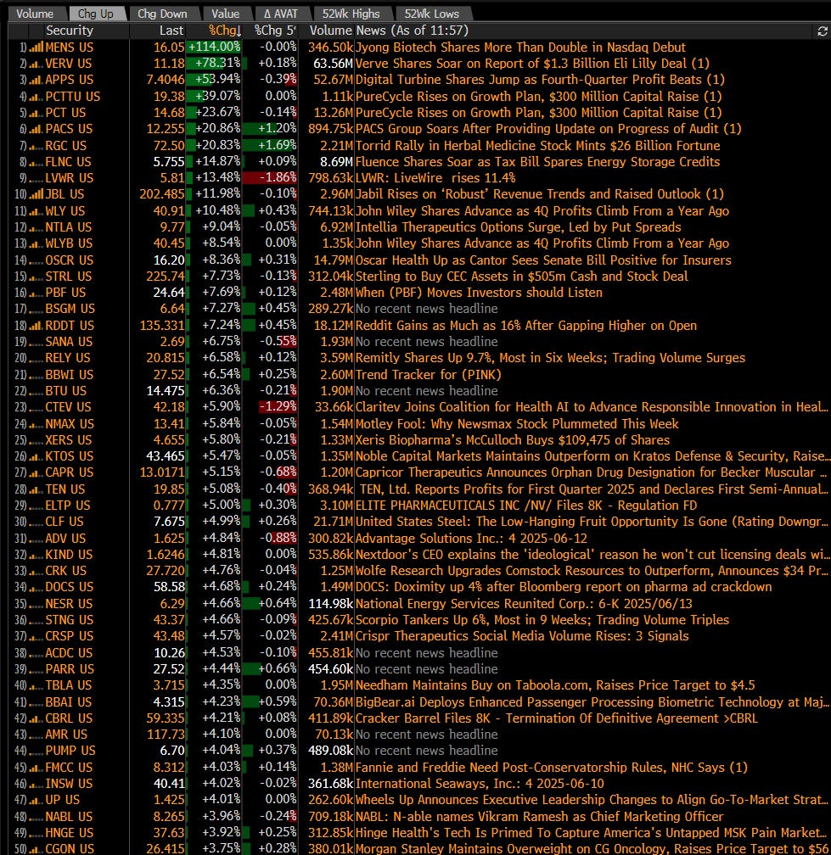Open Reddit Gains as Much as 16% headline
This screenshot has height=855, width=831.
(x=526, y=326)
